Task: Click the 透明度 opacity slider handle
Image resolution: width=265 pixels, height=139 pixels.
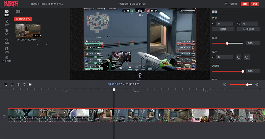Action: pos(243,71)
